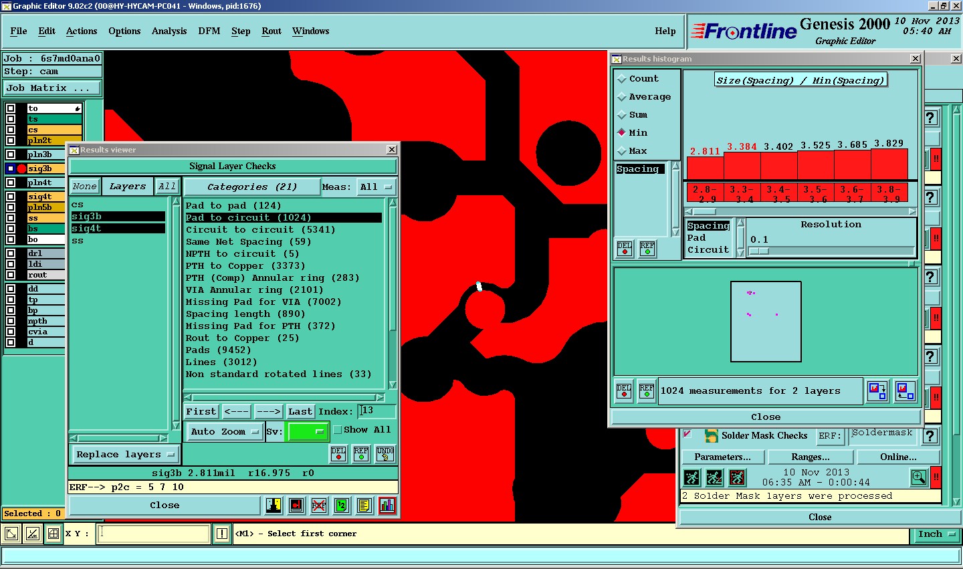
Task: Go to next result with ---> button
Action: point(268,412)
